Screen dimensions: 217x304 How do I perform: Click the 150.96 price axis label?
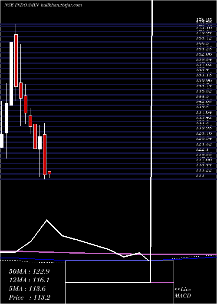point(204,80)
